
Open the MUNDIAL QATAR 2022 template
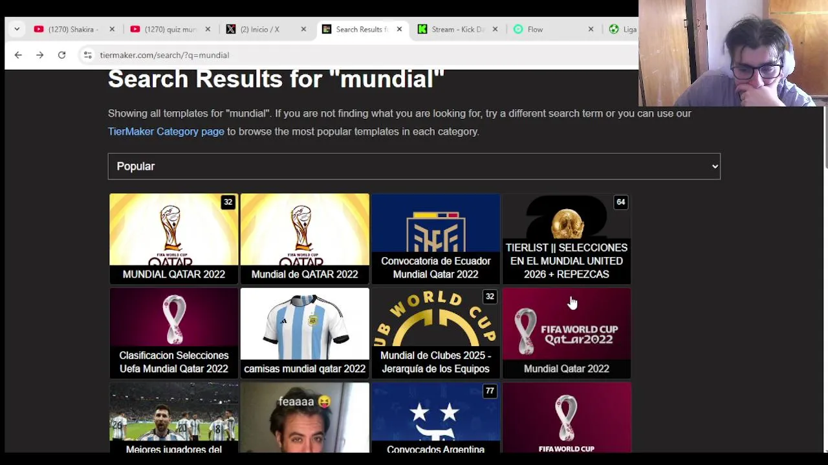[x=174, y=238]
